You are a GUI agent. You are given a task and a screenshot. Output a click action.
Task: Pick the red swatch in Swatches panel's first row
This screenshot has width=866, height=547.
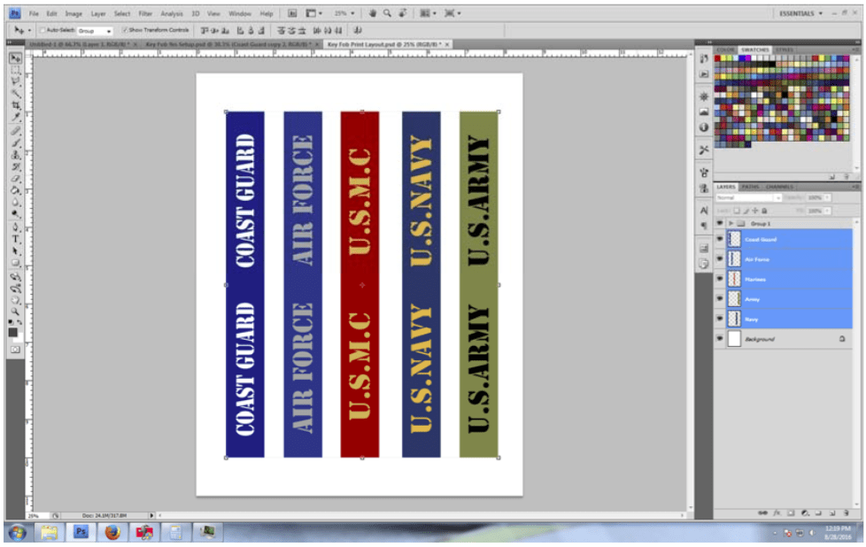[x=717, y=58]
